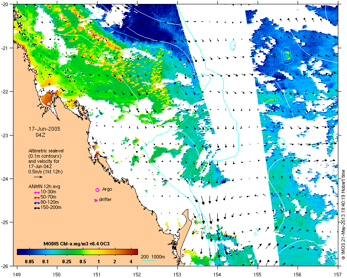Click the '157' longitude axis label

[338, 275]
